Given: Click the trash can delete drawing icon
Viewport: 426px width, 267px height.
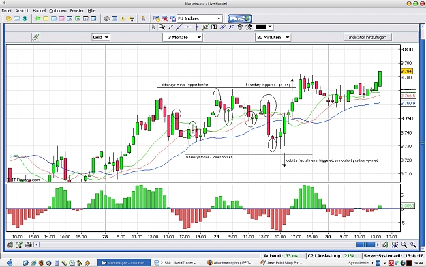Looking at the screenshot, I should click(x=240, y=27).
